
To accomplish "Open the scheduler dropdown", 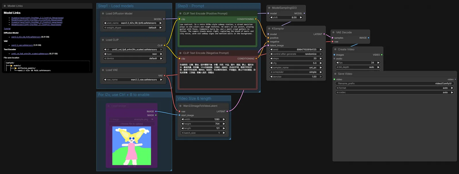I will (296, 72).
